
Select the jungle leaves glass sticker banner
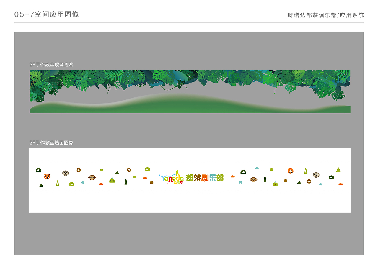[x=190, y=91]
